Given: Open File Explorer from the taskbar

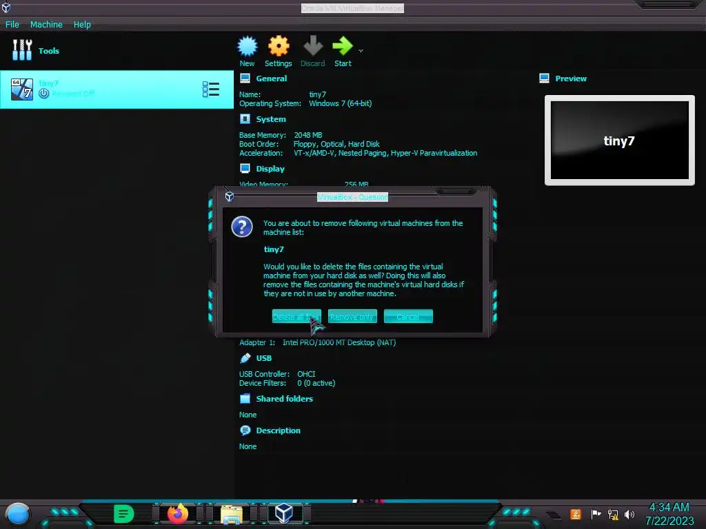Looking at the screenshot, I should tap(232, 514).
